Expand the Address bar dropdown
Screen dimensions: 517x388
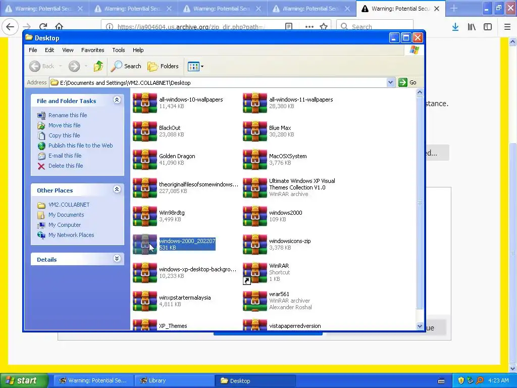(390, 82)
